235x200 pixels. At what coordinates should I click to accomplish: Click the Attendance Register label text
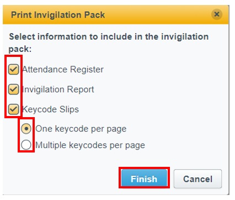tap(63, 70)
